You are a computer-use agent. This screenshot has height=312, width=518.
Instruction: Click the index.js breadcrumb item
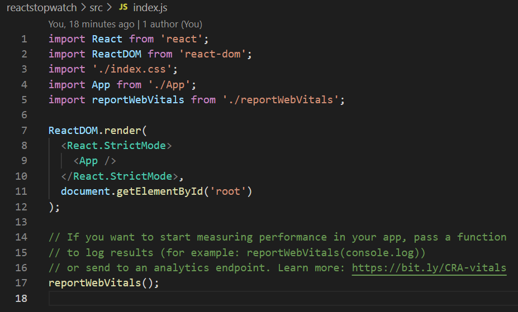pos(150,8)
